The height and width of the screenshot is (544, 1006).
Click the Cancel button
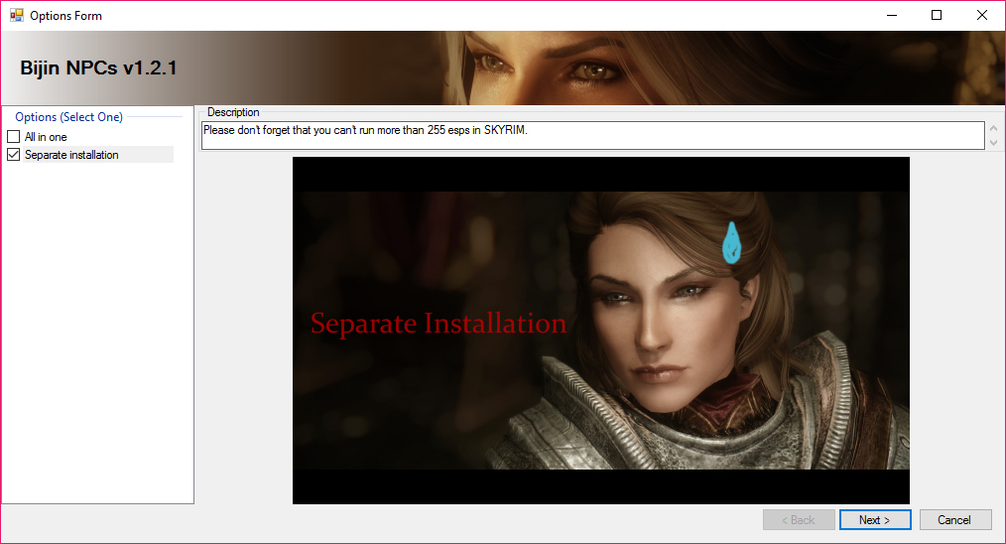point(954,519)
